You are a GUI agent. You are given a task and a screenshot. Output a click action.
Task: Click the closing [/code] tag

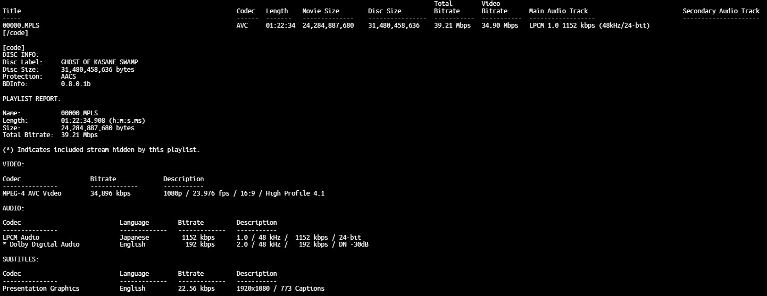(x=15, y=33)
